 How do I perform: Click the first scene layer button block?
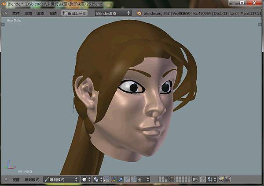pyautogui.click(x=166, y=179)
